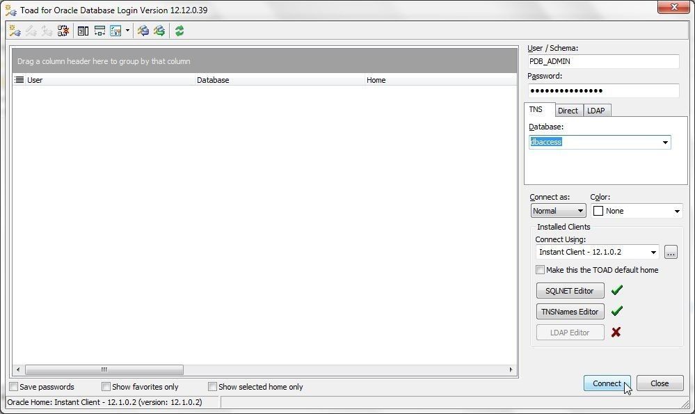Click the LDAP Editor button

[x=570, y=333]
